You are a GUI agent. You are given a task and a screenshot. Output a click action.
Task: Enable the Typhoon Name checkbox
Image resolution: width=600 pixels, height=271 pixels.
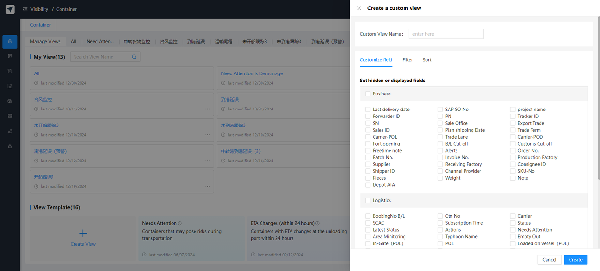tap(440, 237)
